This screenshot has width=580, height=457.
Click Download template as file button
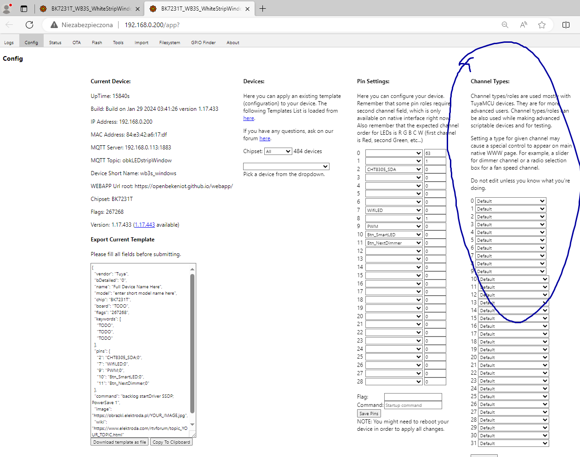[119, 442]
